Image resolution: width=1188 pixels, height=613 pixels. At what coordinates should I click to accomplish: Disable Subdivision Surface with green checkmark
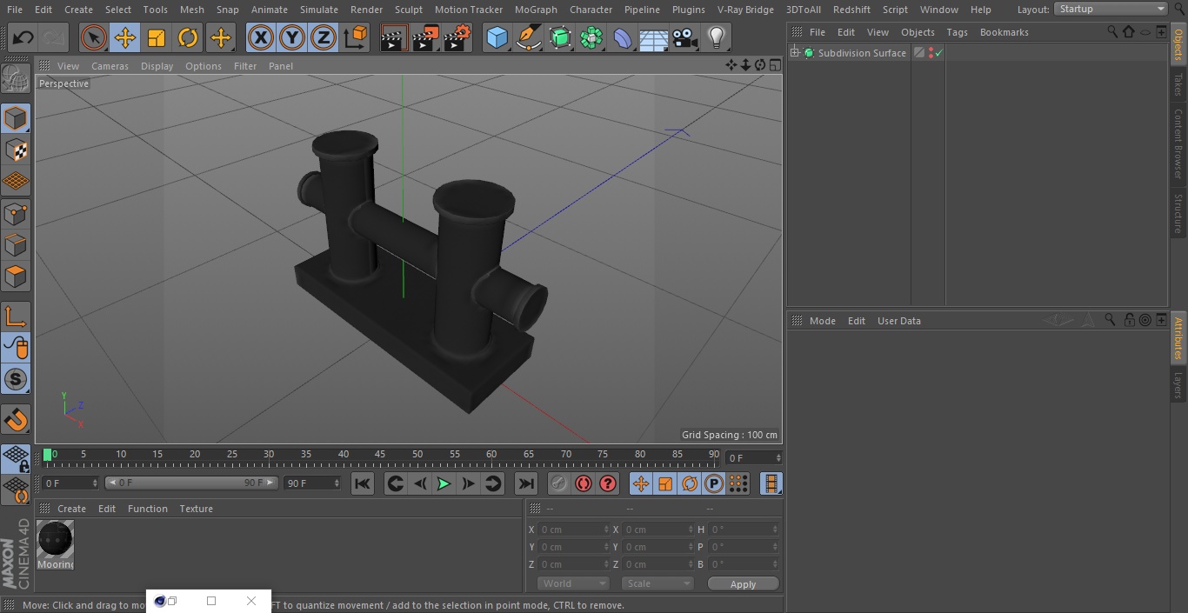point(939,53)
